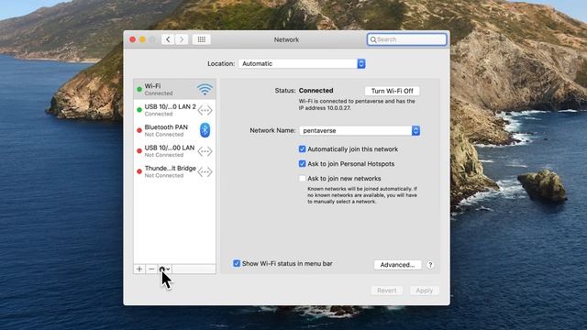The width and height of the screenshot is (587, 330).
Task: Select Bluetooth PAN service
Action: tap(174, 130)
